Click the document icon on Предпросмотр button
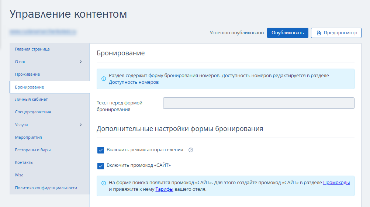 pos(319,33)
